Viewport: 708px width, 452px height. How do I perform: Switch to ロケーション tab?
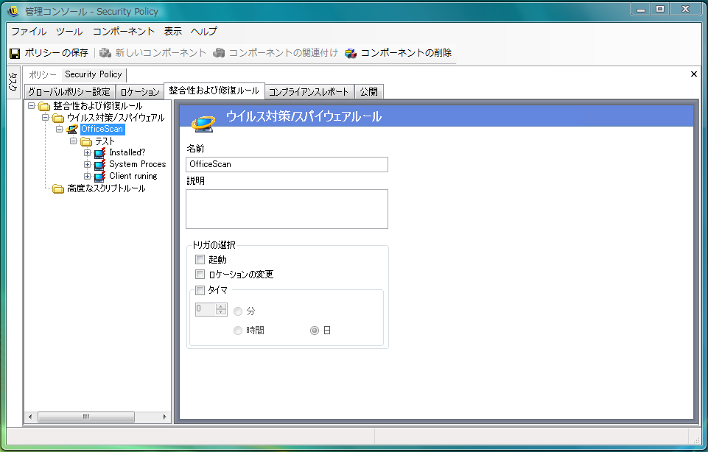[x=140, y=91]
